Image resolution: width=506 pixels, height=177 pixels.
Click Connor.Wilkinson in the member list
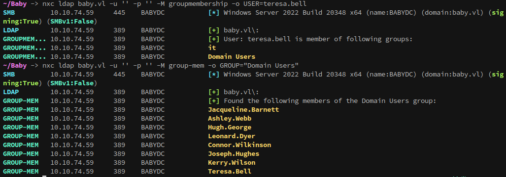click(x=239, y=145)
